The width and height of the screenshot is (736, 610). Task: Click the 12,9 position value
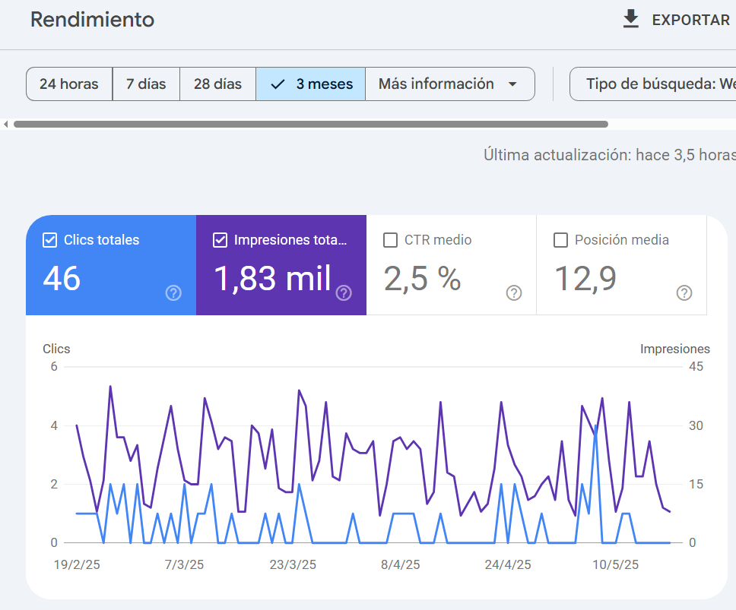point(585,279)
